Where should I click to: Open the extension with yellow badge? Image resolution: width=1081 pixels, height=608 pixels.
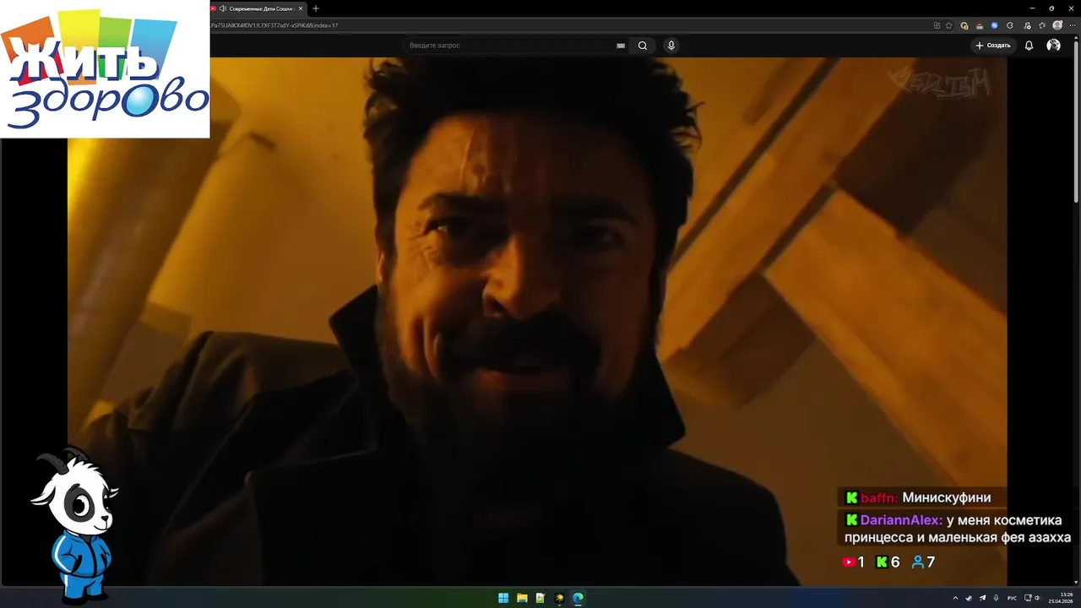(964, 25)
